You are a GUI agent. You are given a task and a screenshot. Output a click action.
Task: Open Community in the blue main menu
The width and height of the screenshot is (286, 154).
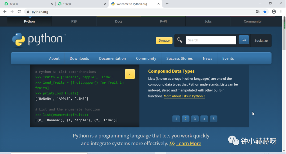click(146, 58)
